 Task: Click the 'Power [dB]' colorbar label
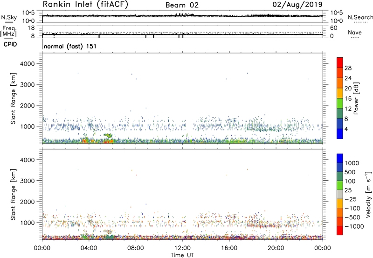[356, 98]
